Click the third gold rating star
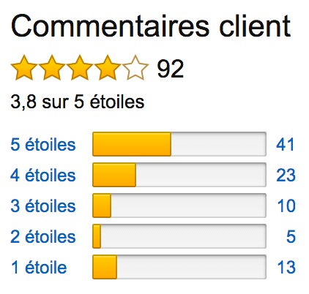The height and width of the screenshot is (294, 309). point(80,68)
